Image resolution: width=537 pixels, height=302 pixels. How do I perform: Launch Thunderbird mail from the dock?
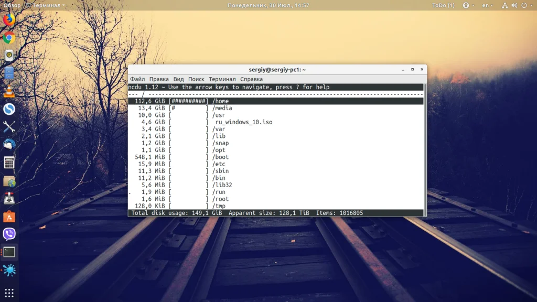coord(9,145)
